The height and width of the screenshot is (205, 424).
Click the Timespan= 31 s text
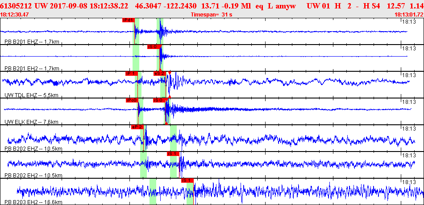(x=211, y=15)
